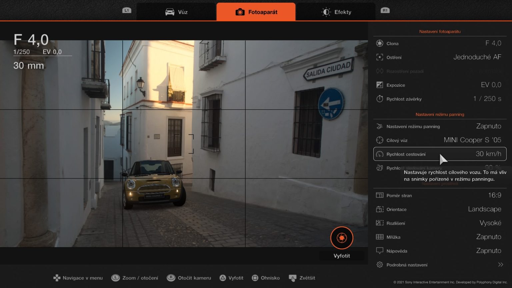Click the Ostření focus icon
This screenshot has height=288, width=512.
[x=380, y=57]
